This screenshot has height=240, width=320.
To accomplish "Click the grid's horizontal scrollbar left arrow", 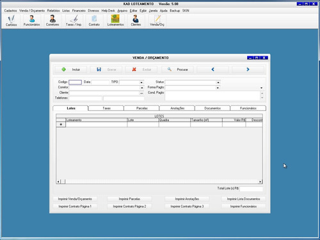I will pos(58,182).
